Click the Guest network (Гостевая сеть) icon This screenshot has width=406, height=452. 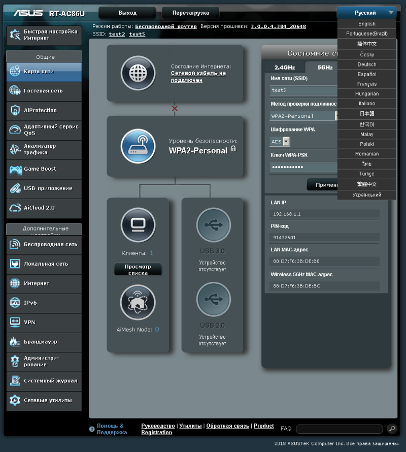15,90
